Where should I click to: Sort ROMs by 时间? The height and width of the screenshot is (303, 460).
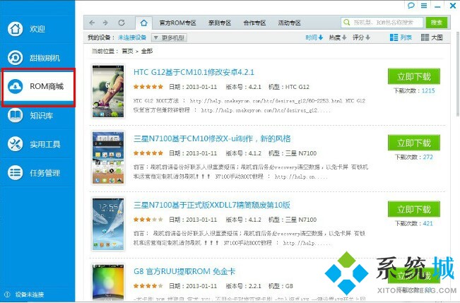pos(314,37)
